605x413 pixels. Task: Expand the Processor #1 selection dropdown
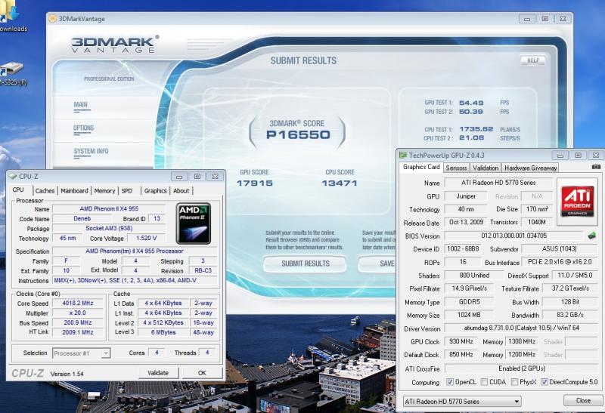coord(82,353)
